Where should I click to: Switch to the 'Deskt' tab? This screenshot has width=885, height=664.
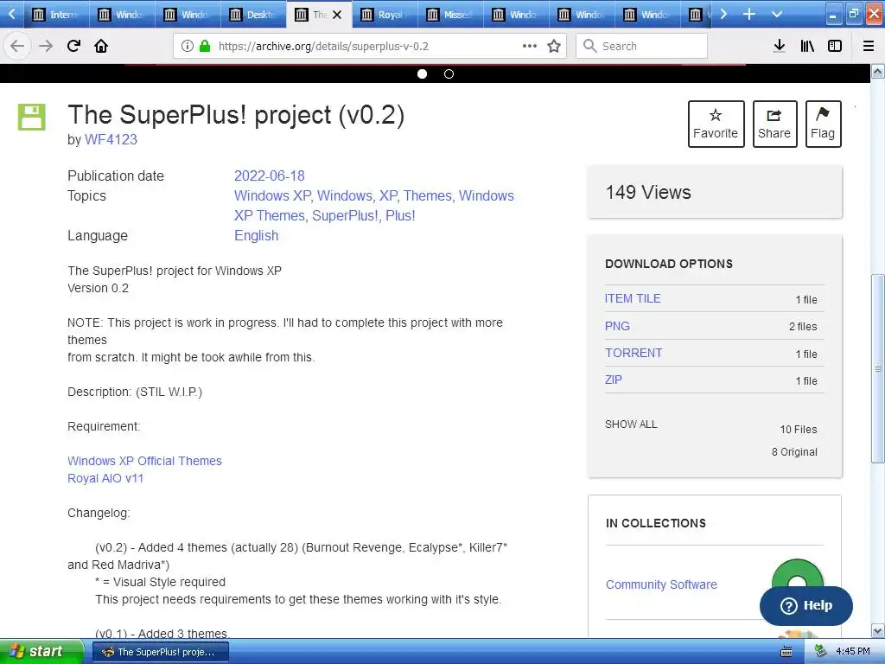pos(253,15)
